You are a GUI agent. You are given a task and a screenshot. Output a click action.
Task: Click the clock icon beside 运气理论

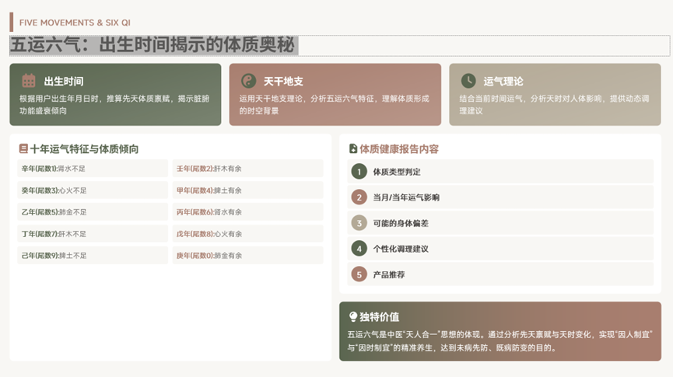click(x=468, y=80)
